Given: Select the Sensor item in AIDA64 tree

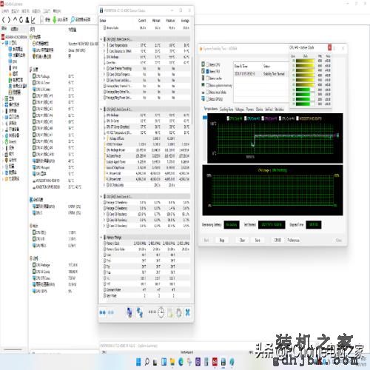Looking at the screenshot, I should 15,92.
